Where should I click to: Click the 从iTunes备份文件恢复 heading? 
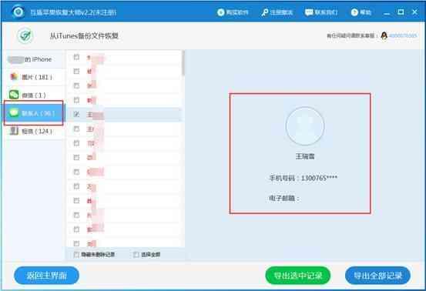[x=84, y=36]
